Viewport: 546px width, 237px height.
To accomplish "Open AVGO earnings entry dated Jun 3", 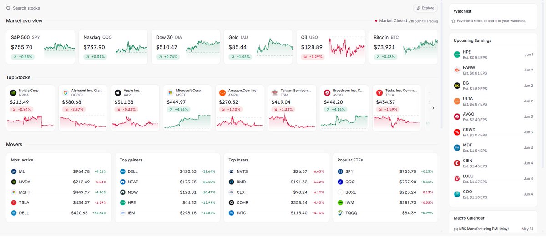I will [493, 116].
